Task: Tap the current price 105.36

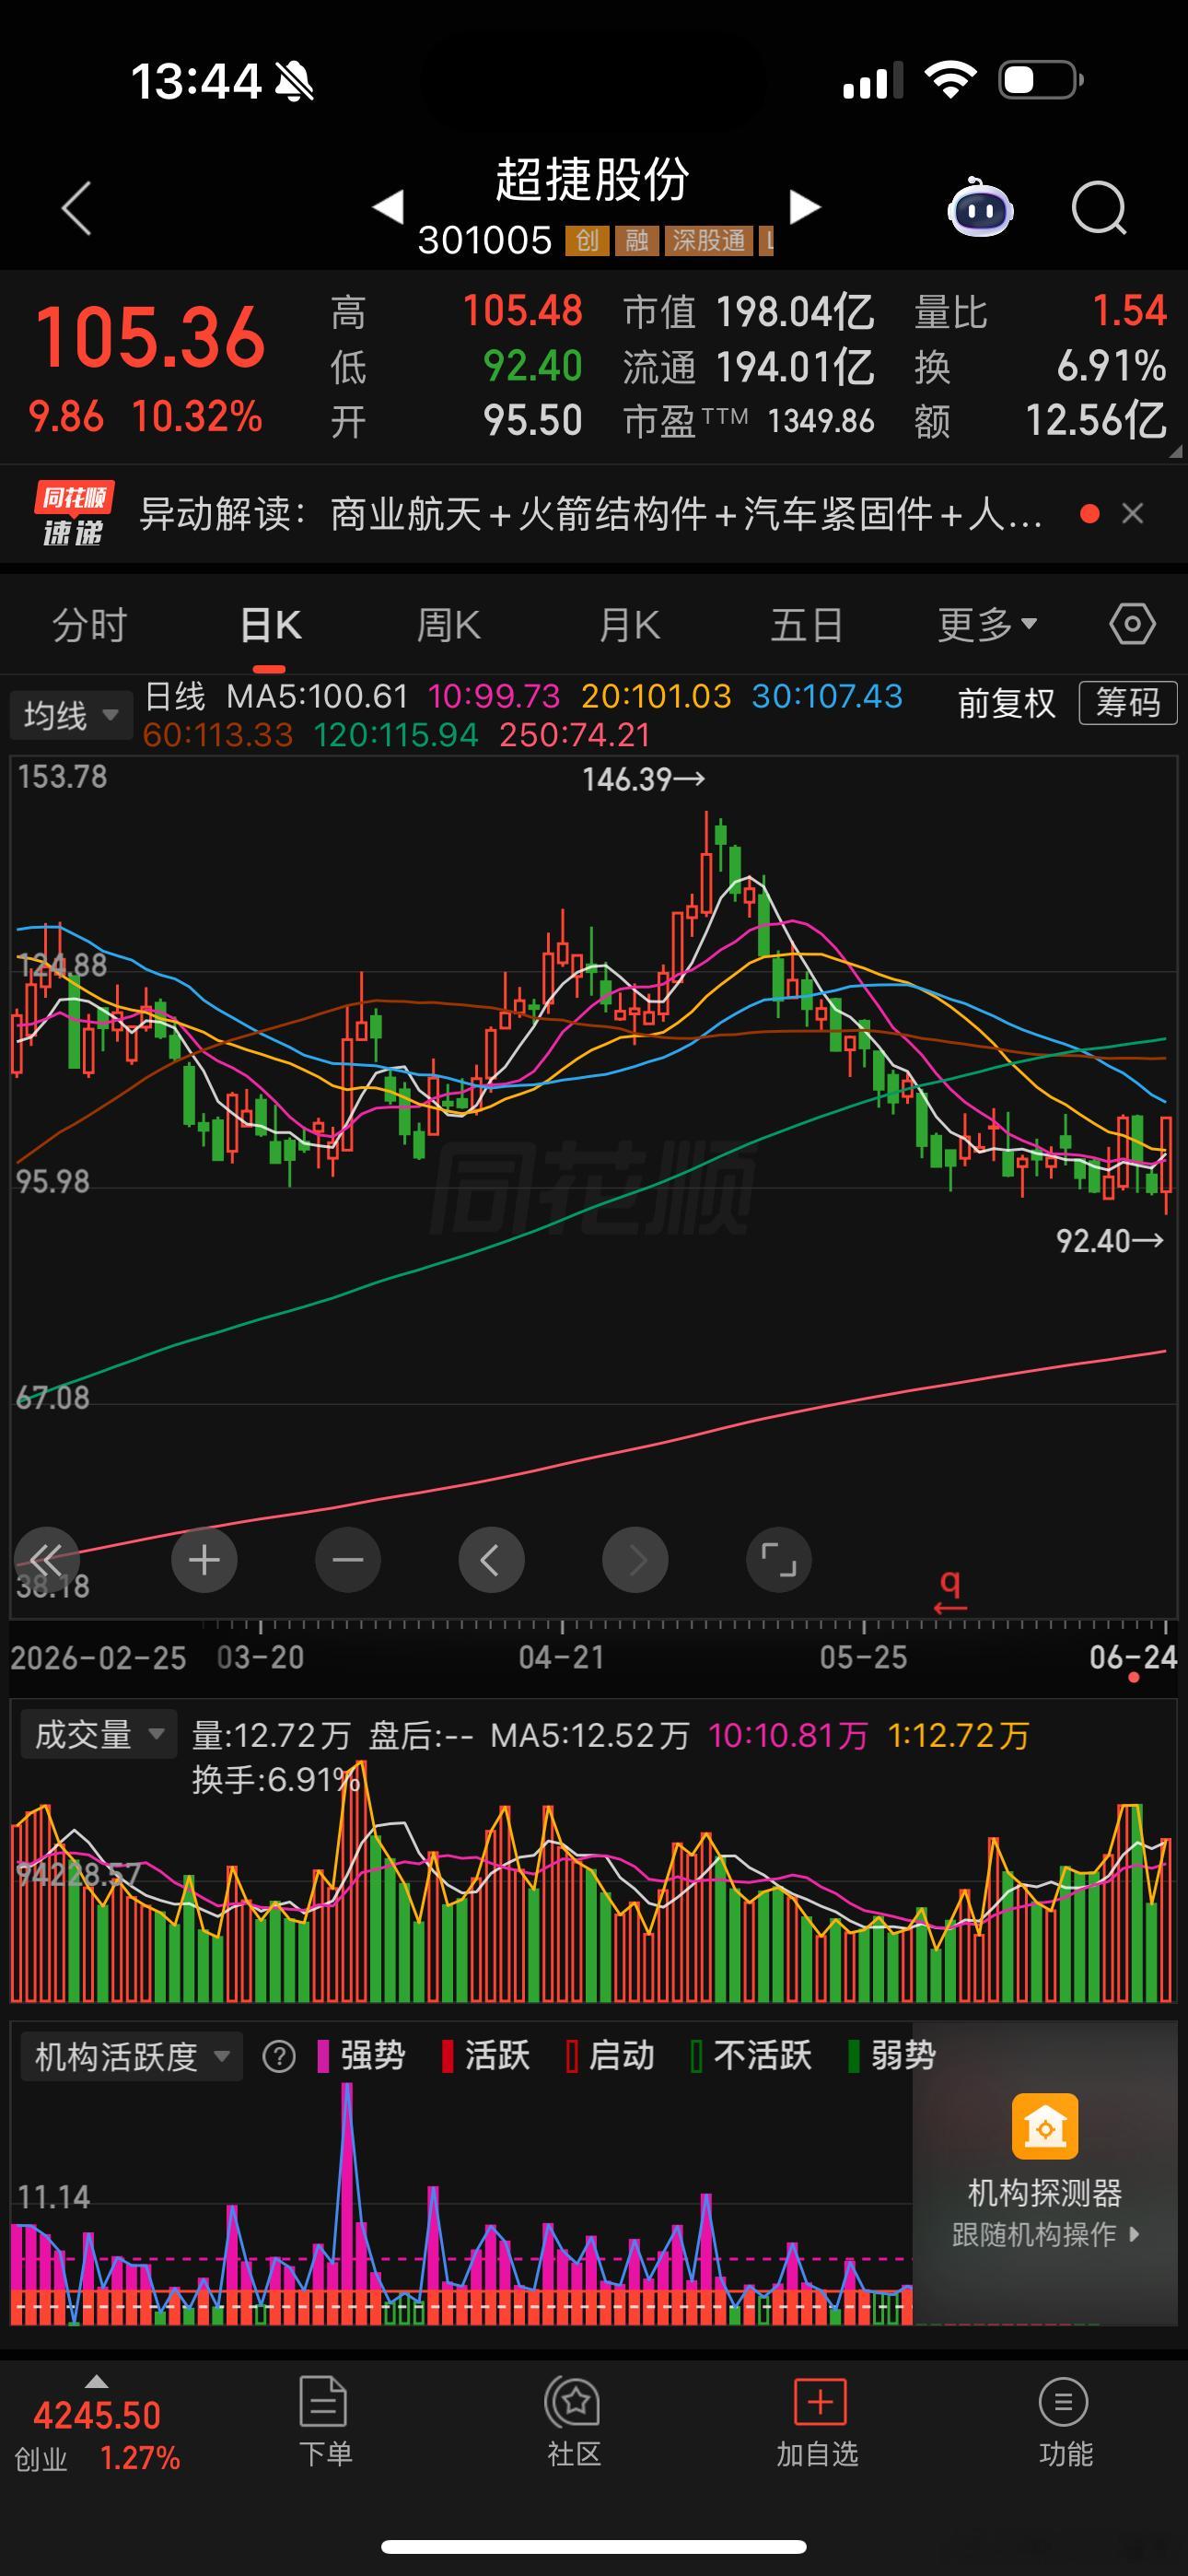Action: [150, 337]
